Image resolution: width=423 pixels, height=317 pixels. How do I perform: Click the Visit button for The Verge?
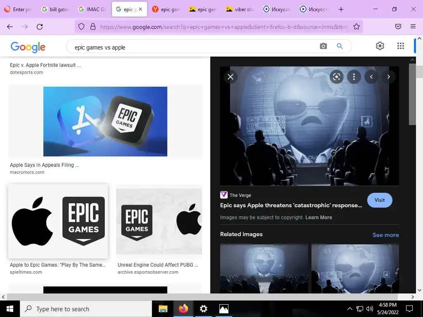380,200
